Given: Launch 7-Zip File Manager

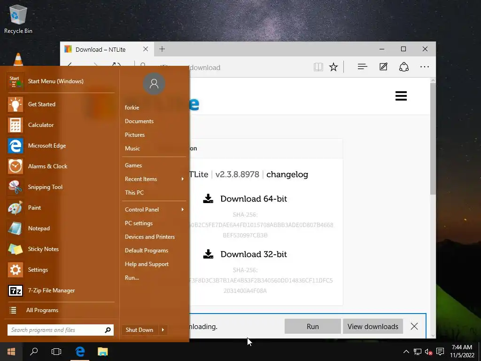Looking at the screenshot, I should pos(61,290).
